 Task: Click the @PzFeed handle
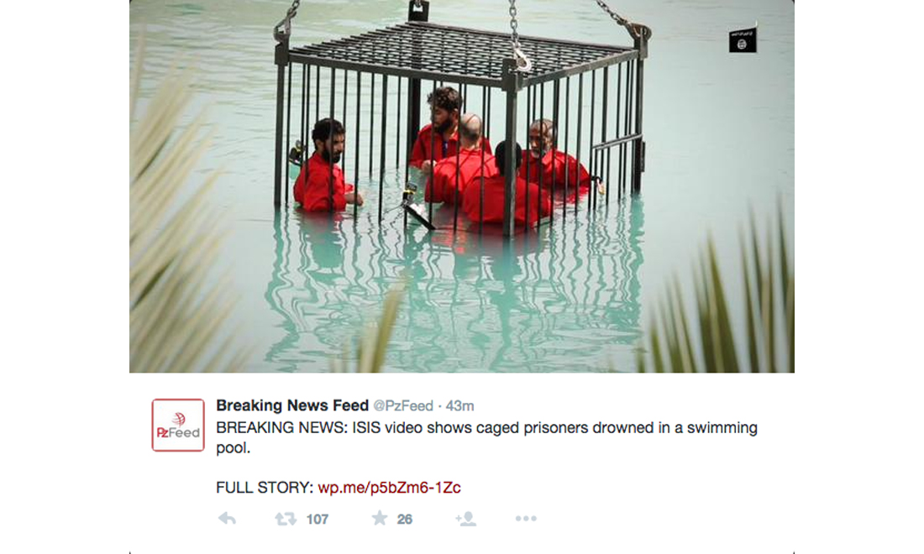click(403, 406)
